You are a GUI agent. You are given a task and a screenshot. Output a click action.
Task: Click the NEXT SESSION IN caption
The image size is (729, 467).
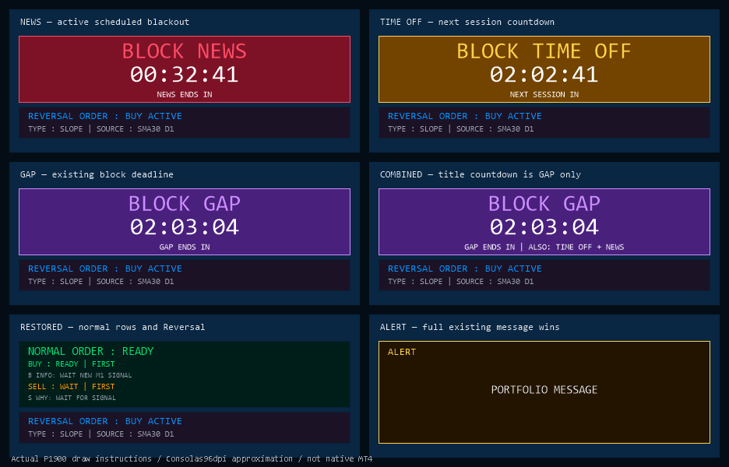(x=544, y=94)
